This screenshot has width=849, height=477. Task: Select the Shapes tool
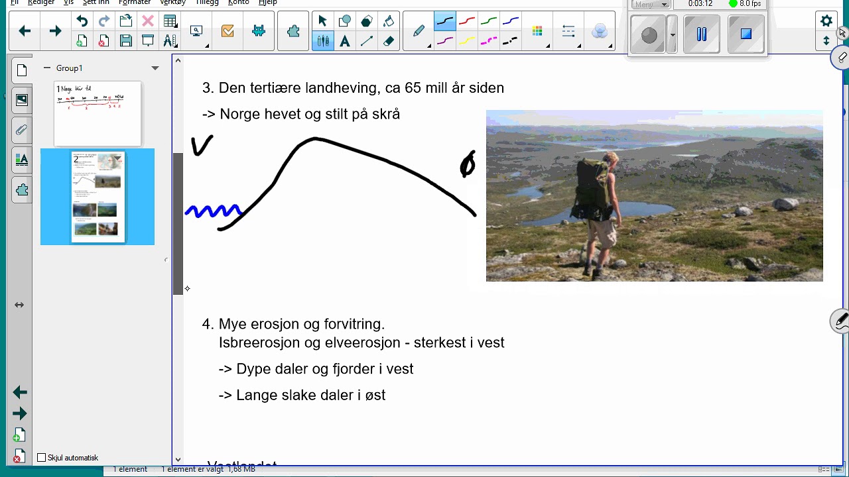coord(345,21)
